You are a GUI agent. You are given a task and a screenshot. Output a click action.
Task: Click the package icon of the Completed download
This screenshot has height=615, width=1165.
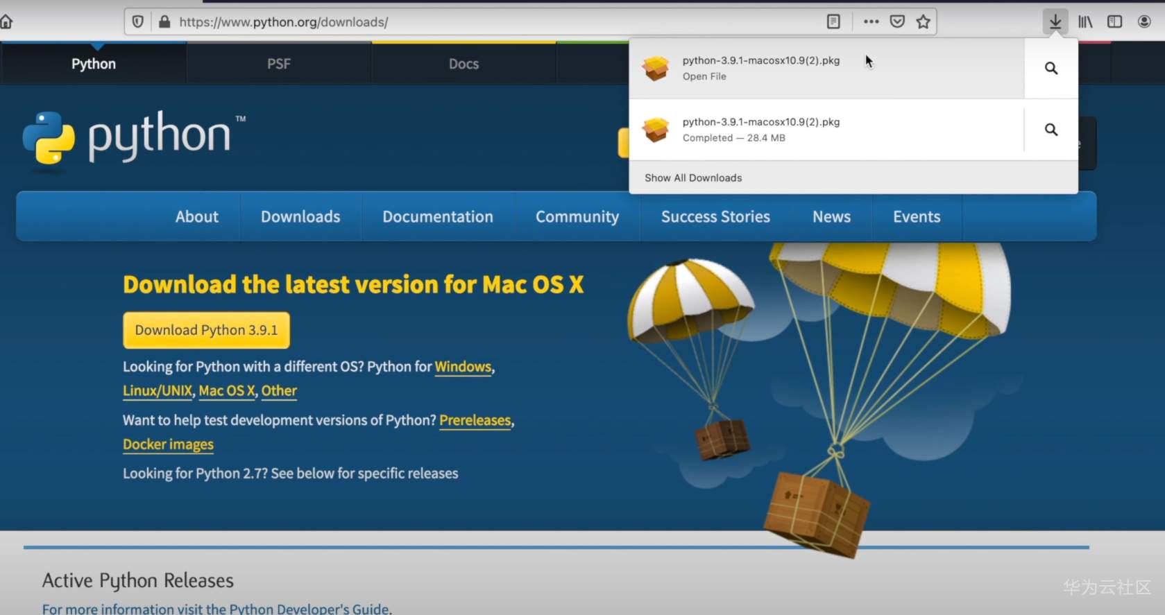coord(656,130)
